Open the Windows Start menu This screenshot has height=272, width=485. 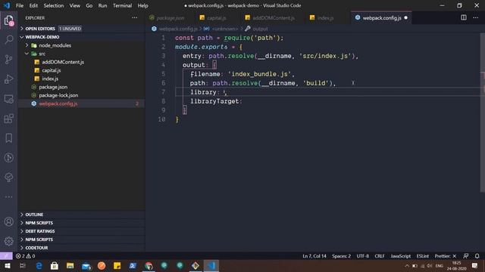click(x=8, y=265)
